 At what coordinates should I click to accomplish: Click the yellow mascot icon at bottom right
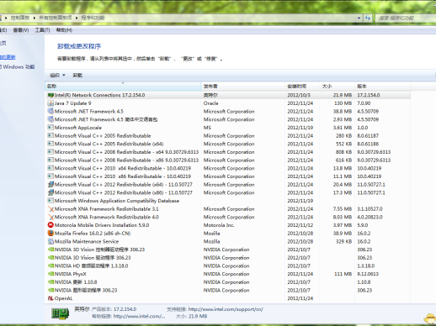click(x=430, y=318)
